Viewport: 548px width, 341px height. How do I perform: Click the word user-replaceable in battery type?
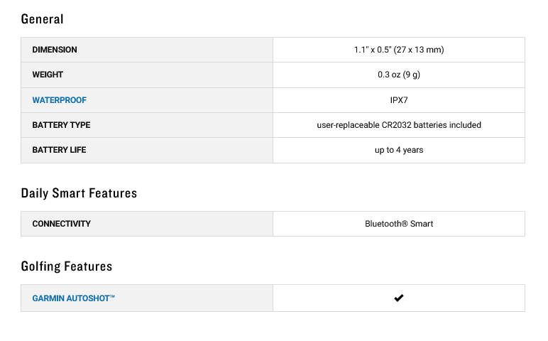[x=346, y=125]
